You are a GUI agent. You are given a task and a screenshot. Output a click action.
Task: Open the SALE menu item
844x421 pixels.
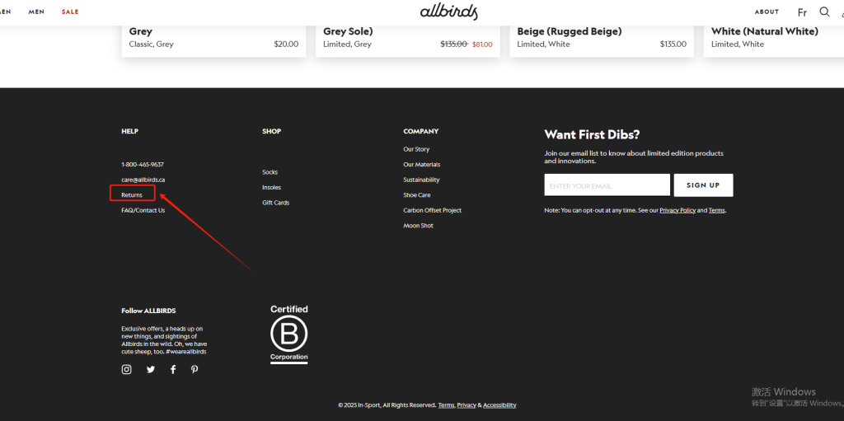70,12
